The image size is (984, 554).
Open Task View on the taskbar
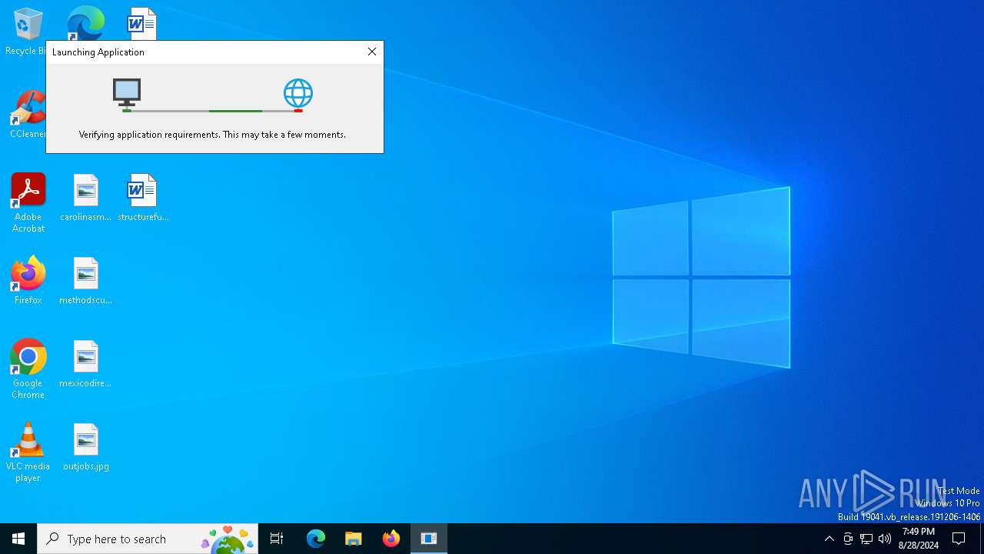(277, 539)
